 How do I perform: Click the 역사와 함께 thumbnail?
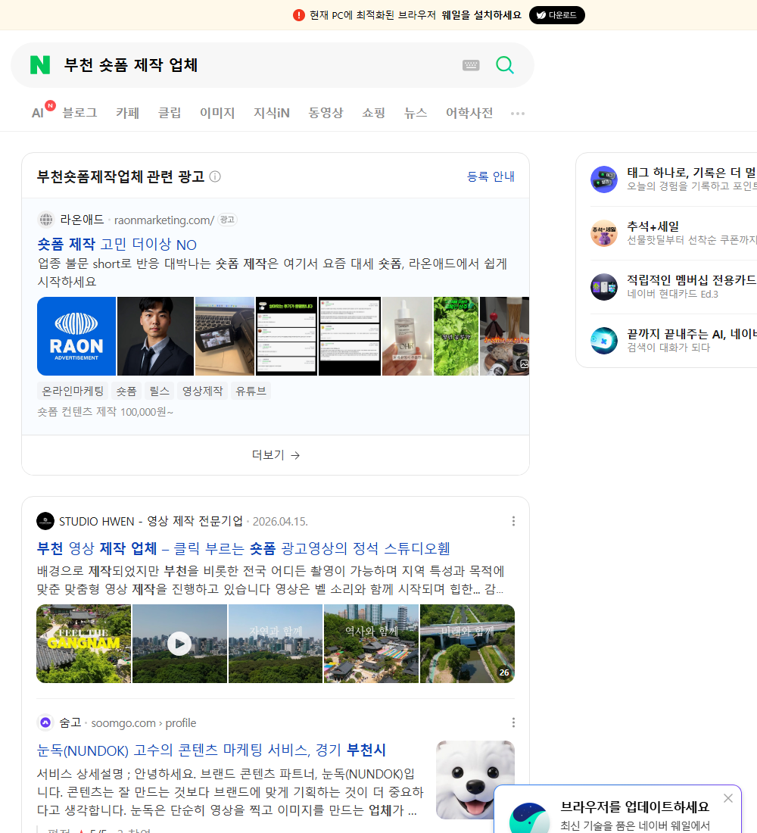[372, 644]
